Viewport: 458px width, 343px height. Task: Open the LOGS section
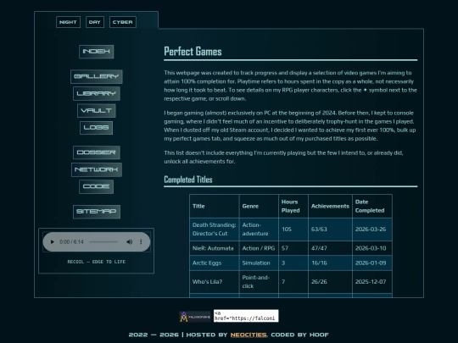pos(97,128)
